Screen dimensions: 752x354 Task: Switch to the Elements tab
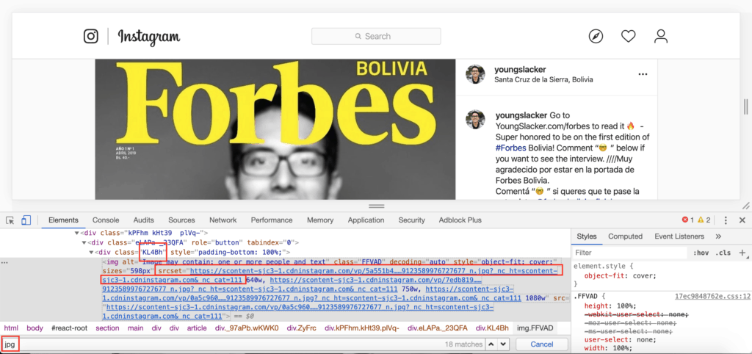pyautogui.click(x=63, y=220)
